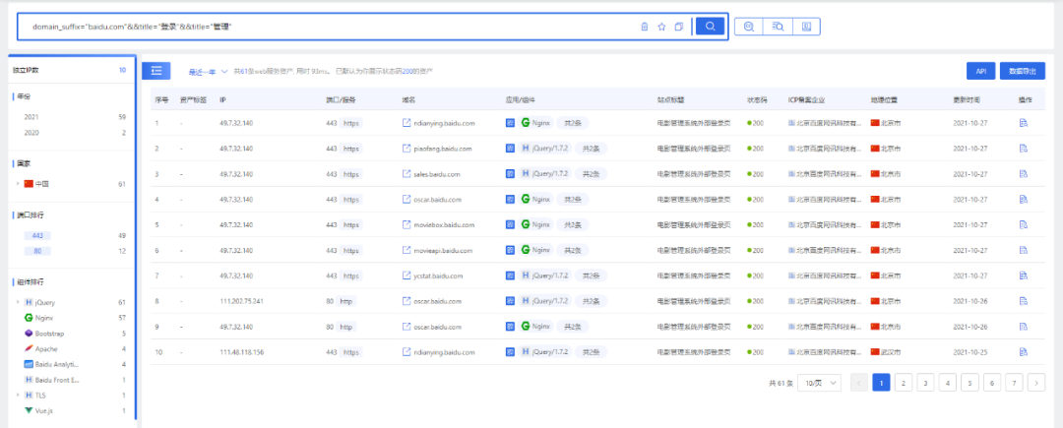Click the list-search icon in toolbar group
This screenshot has height=428, width=1063.
[x=778, y=27]
